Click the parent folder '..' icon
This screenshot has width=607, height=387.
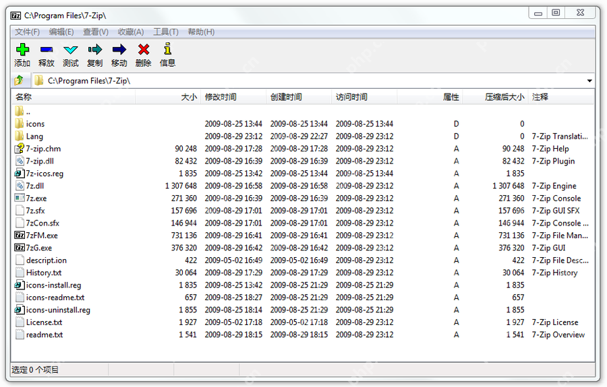[20, 111]
